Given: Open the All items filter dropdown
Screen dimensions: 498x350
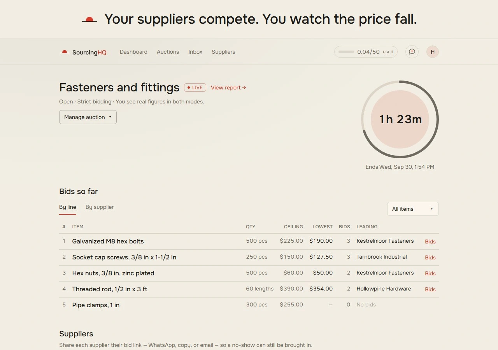Looking at the screenshot, I should pyautogui.click(x=413, y=209).
